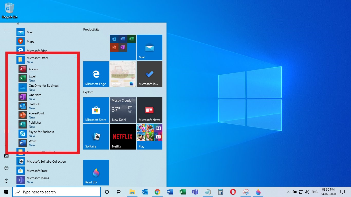Open the Office apps tile folder
Image resolution: width=351 pixels, height=197 pixels.
(x=123, y=47)
